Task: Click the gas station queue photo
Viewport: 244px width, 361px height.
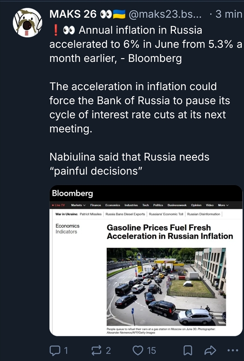Action: pos(166,287)
